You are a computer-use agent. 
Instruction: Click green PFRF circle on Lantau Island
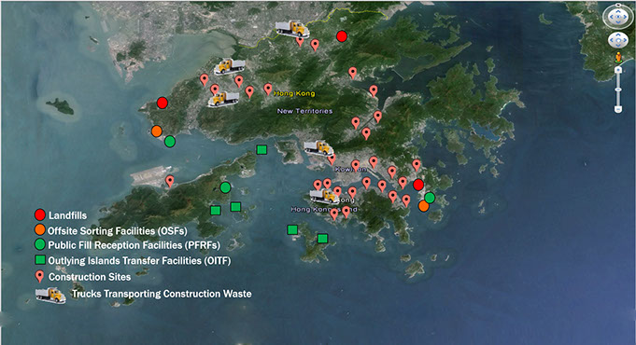pyautogui.click(x=225, y=187)
